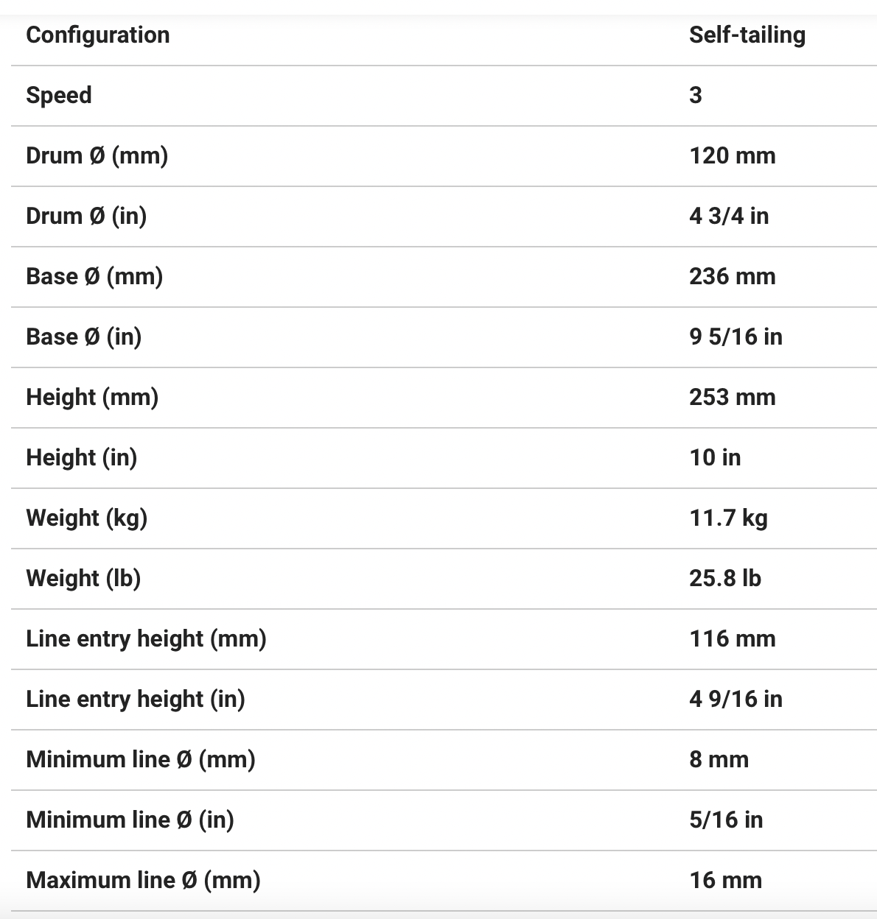Click the 9 5/16 in value
Screen dimensions: 877x919
[736, 337]
